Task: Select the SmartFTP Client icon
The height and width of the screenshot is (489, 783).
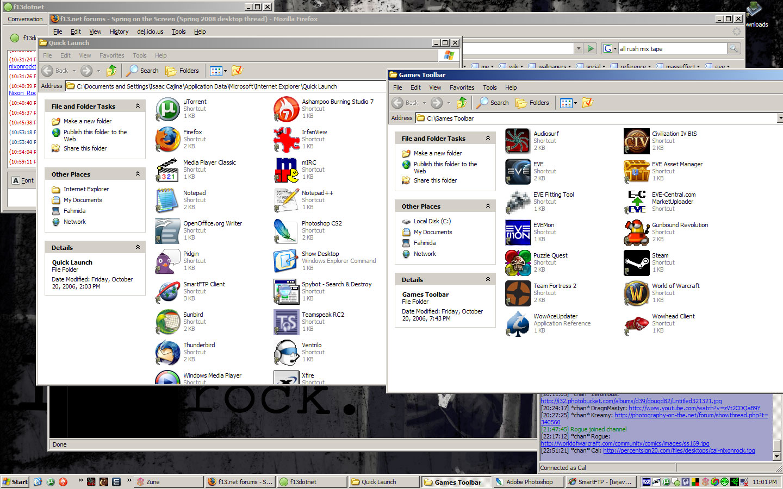Action: click(168, 291)
